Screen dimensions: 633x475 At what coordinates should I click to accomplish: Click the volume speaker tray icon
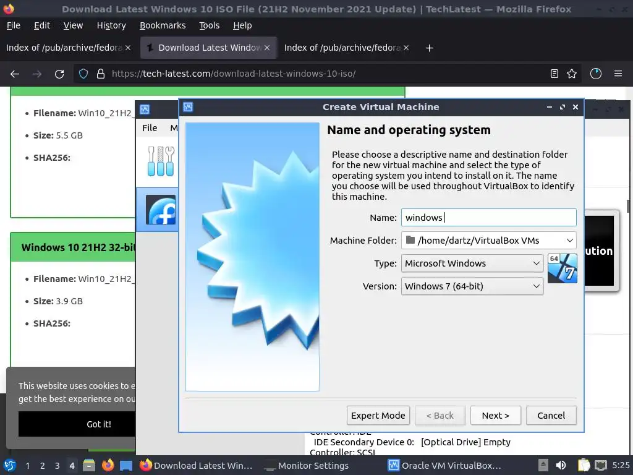[x=561, y=465]
